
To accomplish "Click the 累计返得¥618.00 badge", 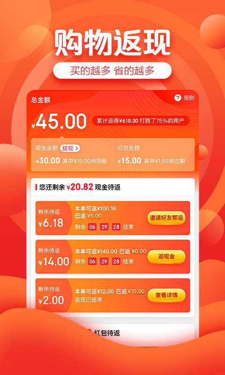I will click(141, 121).
